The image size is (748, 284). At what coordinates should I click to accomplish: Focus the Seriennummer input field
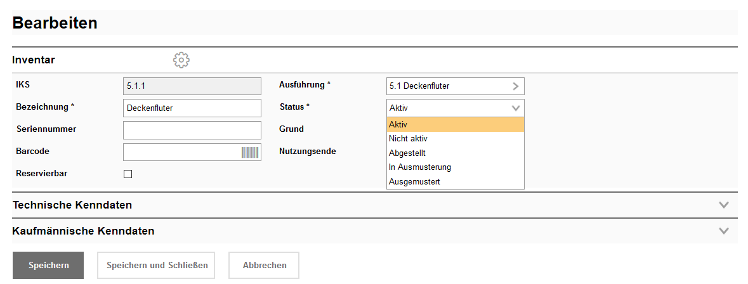[x=192, y=130]
